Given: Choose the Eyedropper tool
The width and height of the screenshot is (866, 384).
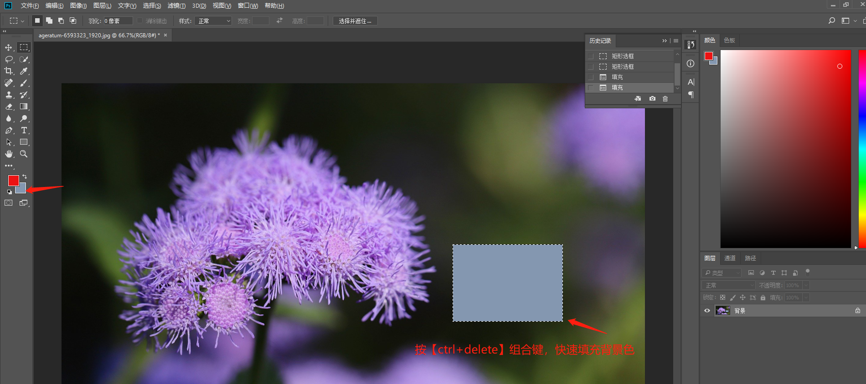Looking at the screenshot, I should point(24,71).
